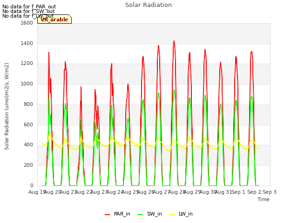This screenshot has height=223, width=298.
Task: Click the Aug 24 x-axis tick label
Action: click(115, 192)
